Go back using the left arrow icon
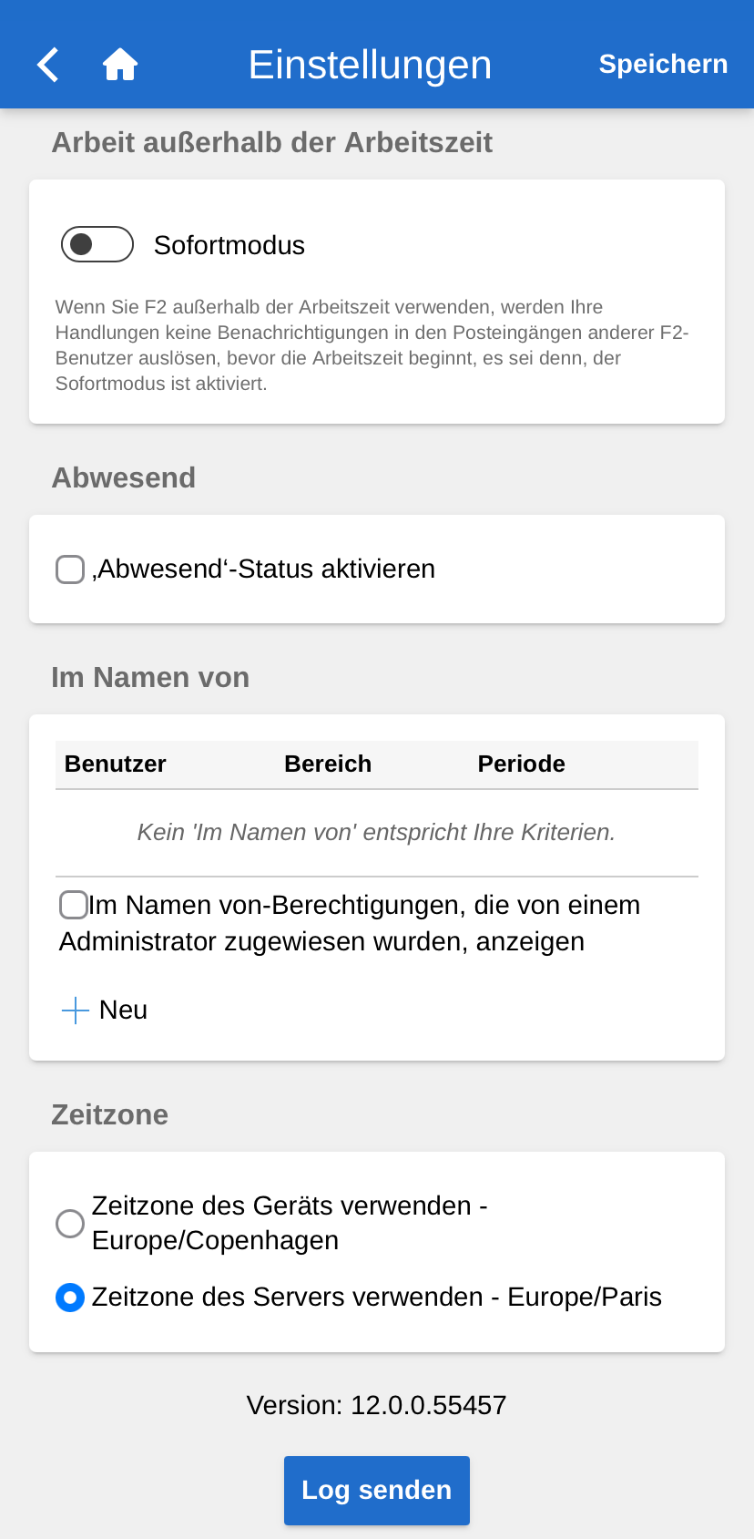This screenshot has height=1539, width=754. 48,65
